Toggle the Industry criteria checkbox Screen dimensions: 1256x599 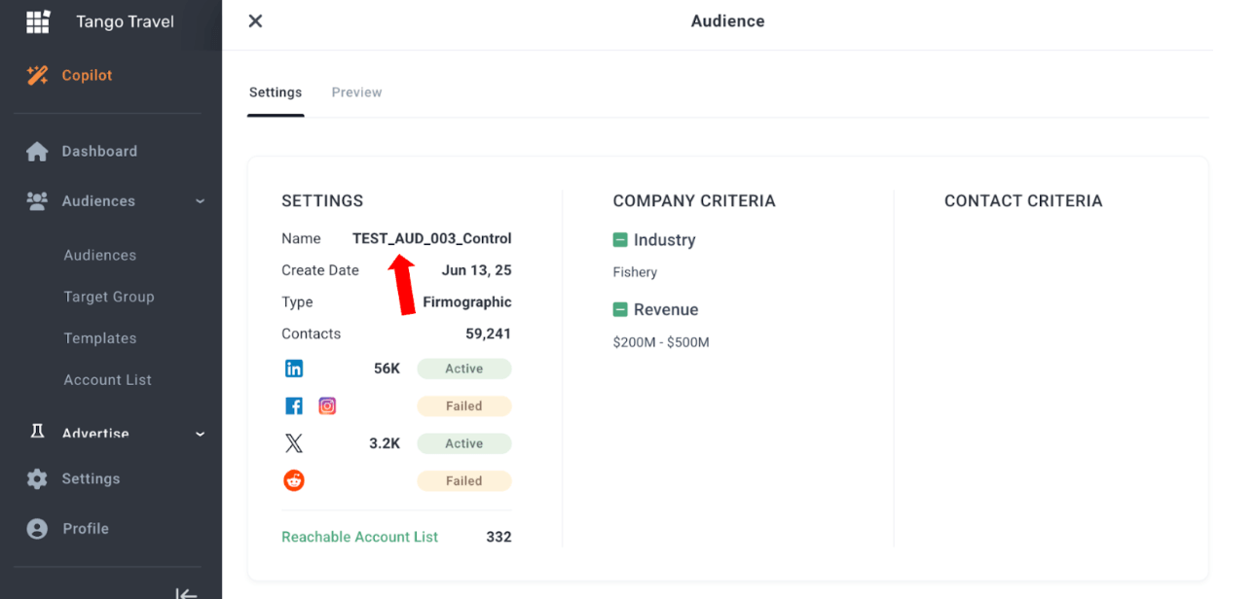click(x=621, y=239)
